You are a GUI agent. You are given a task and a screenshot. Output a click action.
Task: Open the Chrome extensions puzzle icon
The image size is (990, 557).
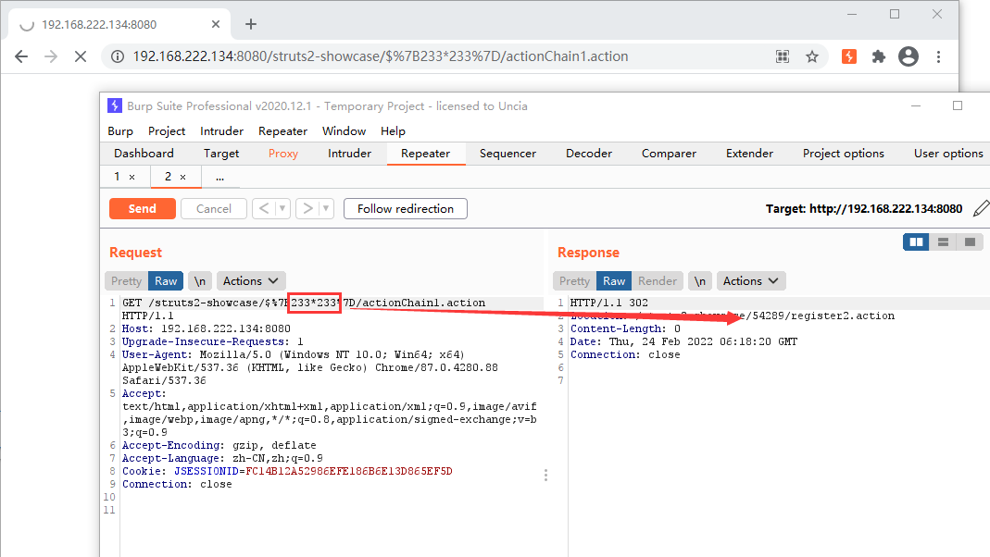878,56
